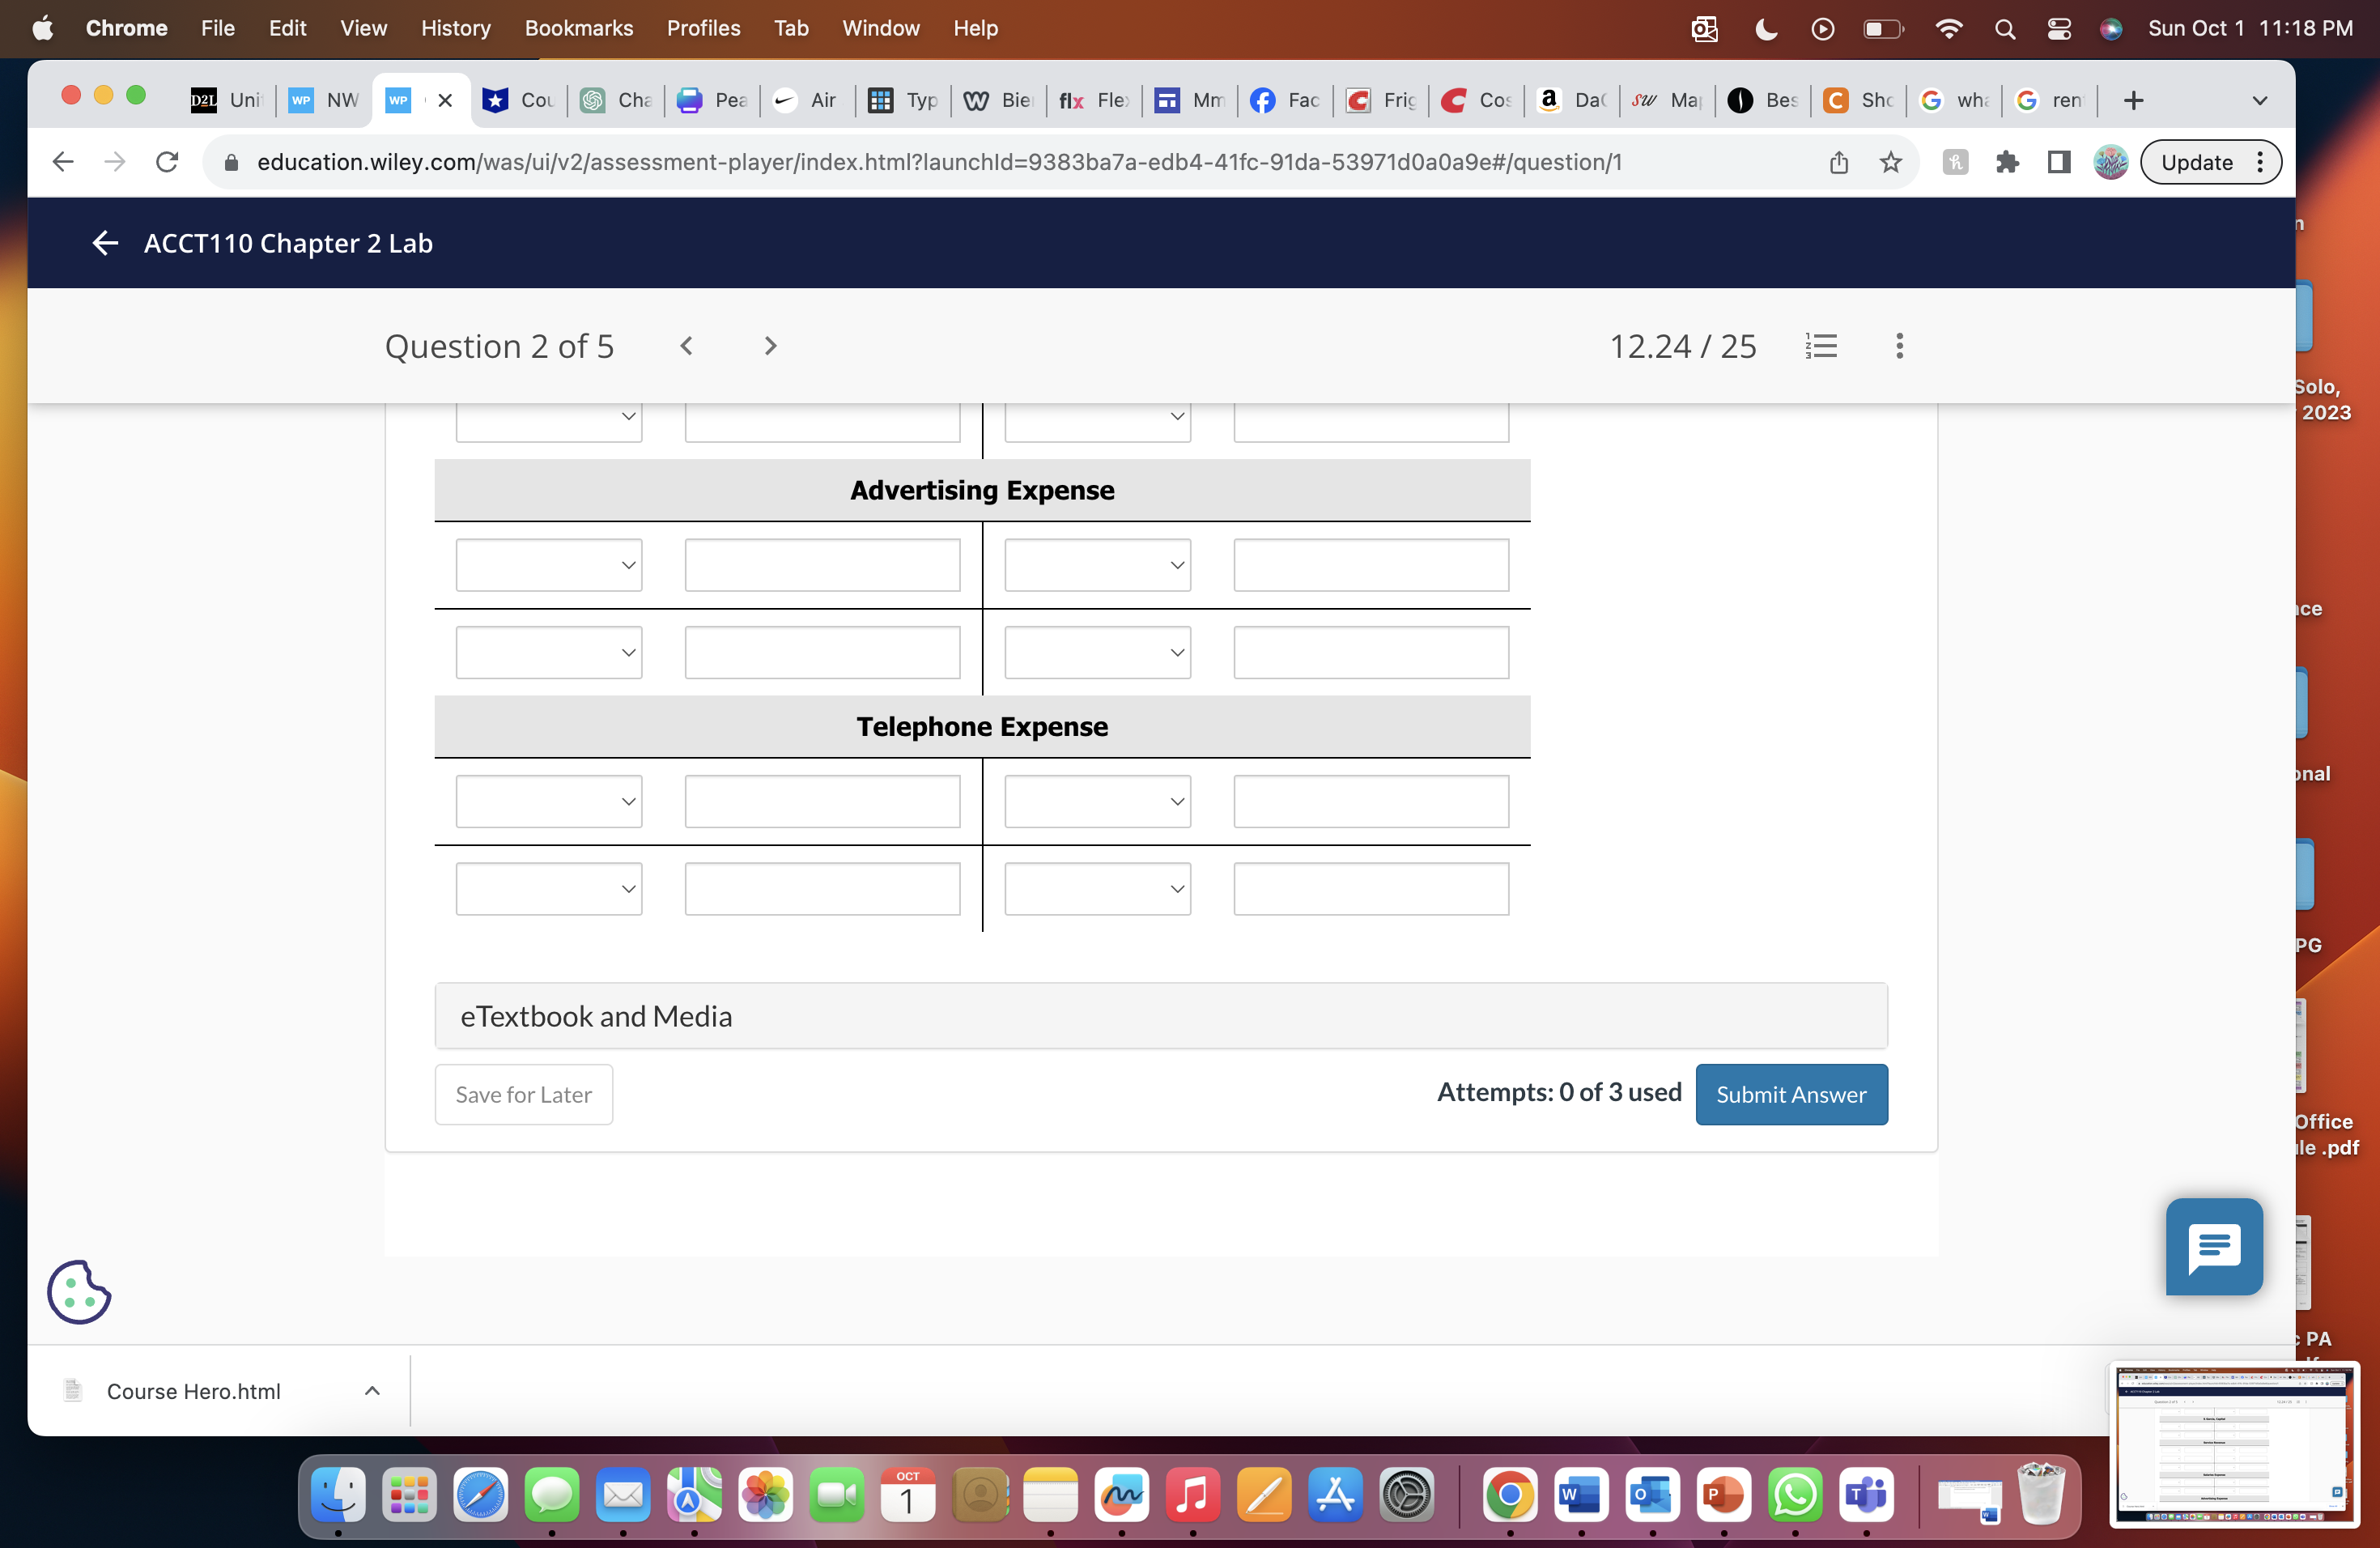2380x1548 pixels.
Task: Expand first account dropdown under Advertising Expense
Action: [548, 564]
